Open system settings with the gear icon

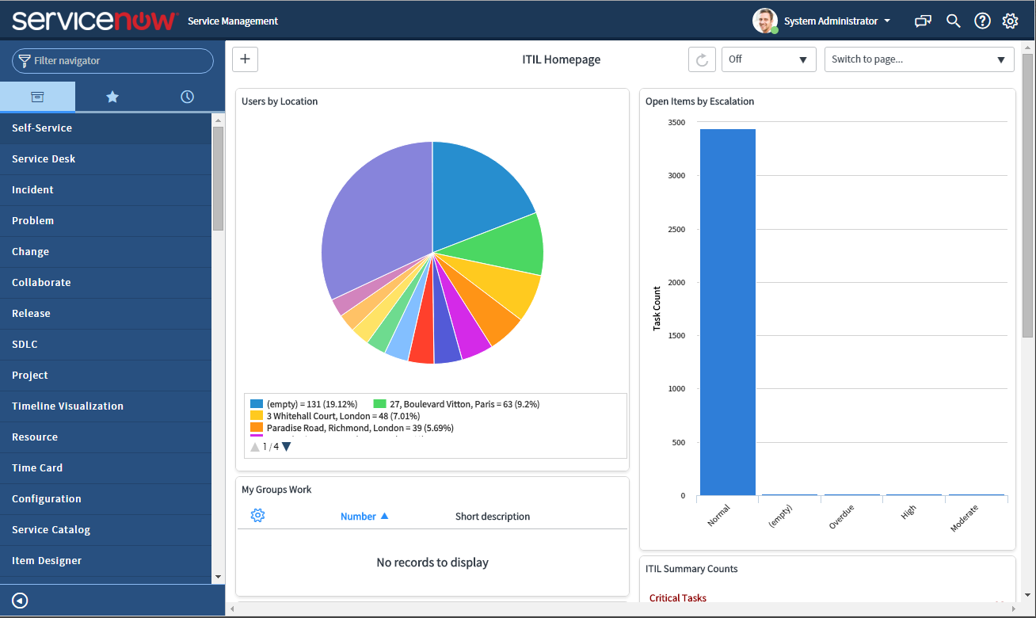(x=1011, y=21)
